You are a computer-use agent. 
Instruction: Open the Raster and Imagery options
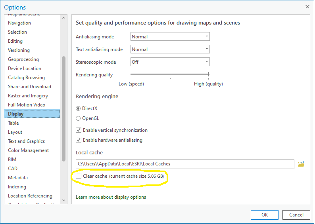(x=28, y=96)
